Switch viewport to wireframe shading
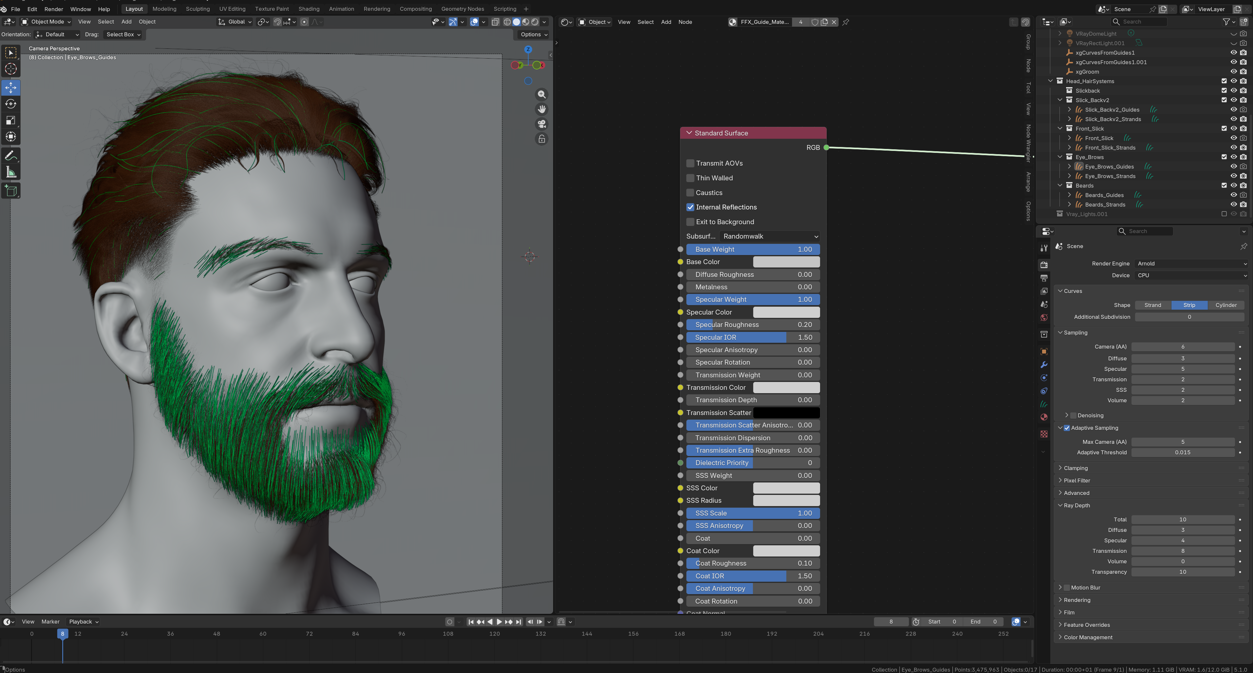1253x673 pixels. tap(507, 22)
